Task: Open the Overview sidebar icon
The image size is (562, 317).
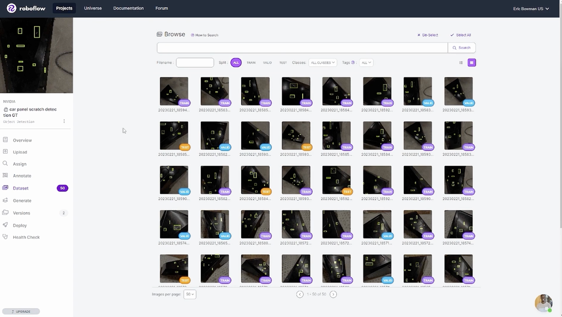Action: point(5,140)
